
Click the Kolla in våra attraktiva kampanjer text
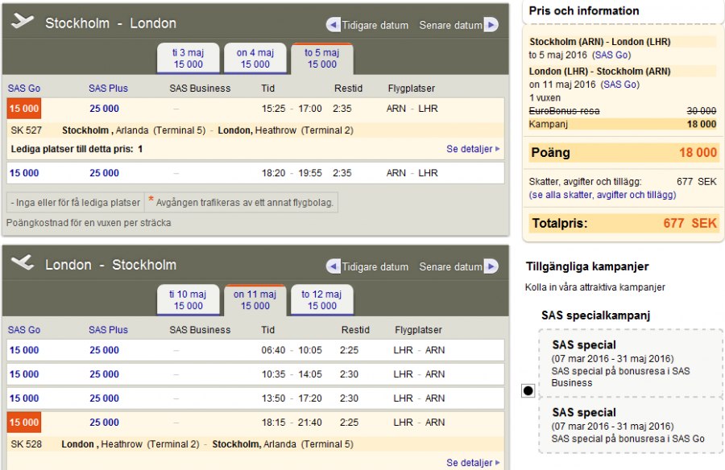pyautogui.click(x=595, y=287)
